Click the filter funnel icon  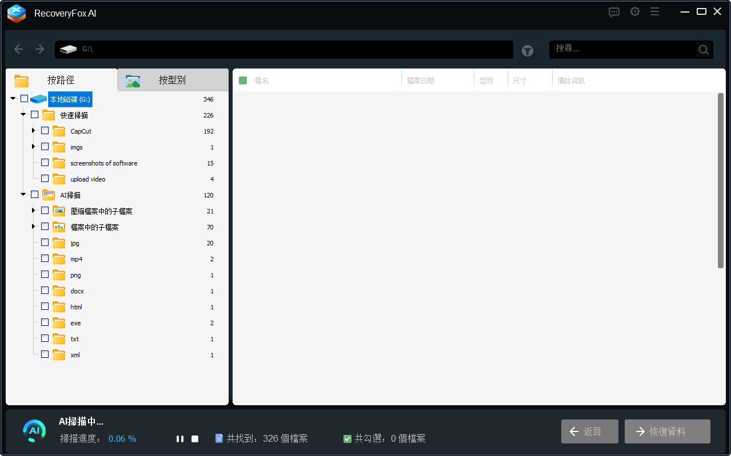(527, 51)
